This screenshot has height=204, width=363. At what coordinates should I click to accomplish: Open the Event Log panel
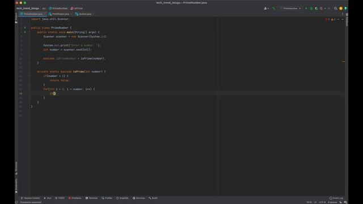336,198
